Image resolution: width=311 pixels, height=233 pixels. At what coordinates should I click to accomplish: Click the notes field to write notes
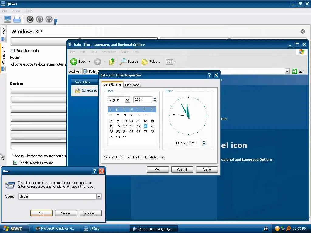[39, 64]
